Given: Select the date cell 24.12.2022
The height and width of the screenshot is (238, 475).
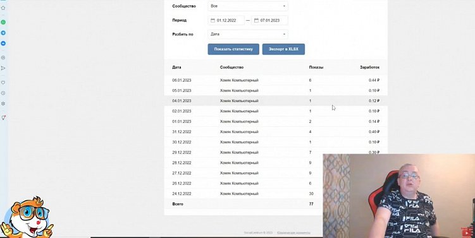Looking at the screenshot, I should click(x=182, y=194).
